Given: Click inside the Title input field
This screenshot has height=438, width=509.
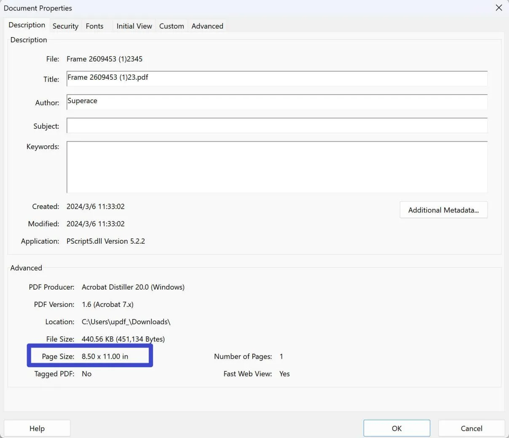Looking at the screenshot, I should tap(276, 78).
